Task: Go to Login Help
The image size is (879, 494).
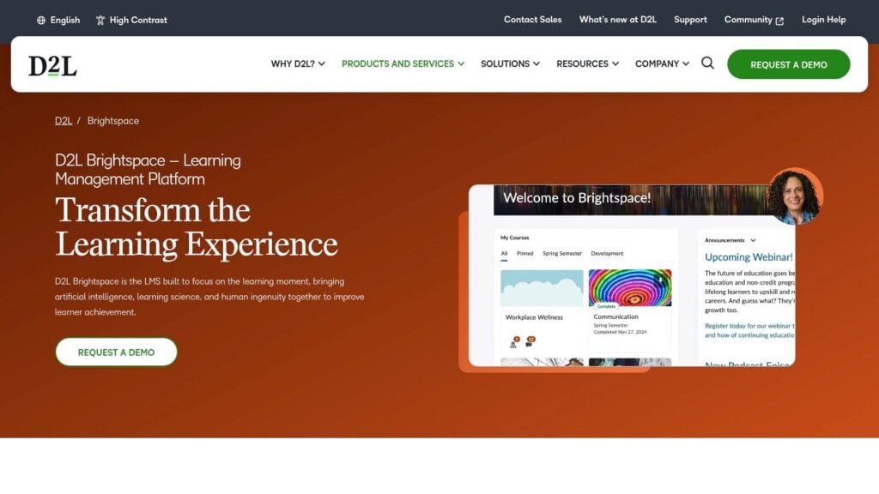Action: click(x=823, y=20)
